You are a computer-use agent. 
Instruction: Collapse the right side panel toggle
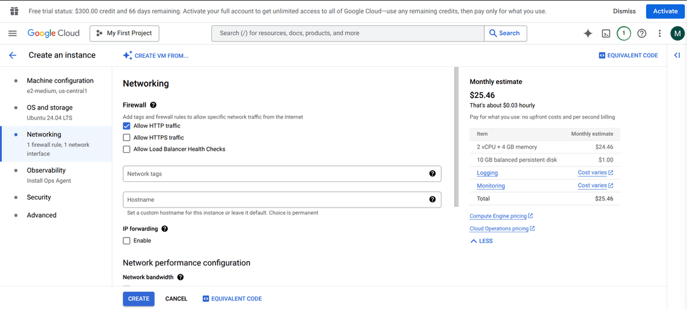pyautogui.click(x=677, y=55)
